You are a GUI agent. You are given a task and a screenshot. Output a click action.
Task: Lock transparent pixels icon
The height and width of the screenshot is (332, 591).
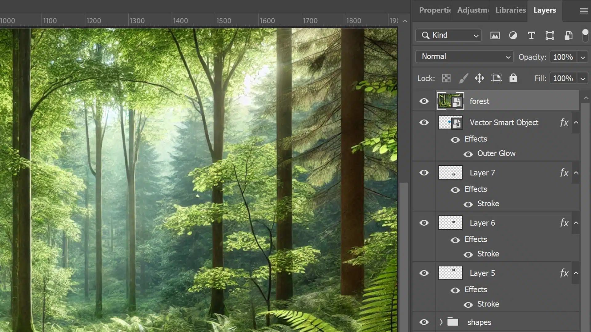pyautogui.click(x=446, y=78)
